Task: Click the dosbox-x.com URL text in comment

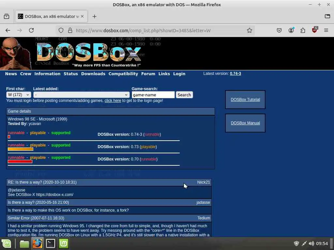Action: 54,195
